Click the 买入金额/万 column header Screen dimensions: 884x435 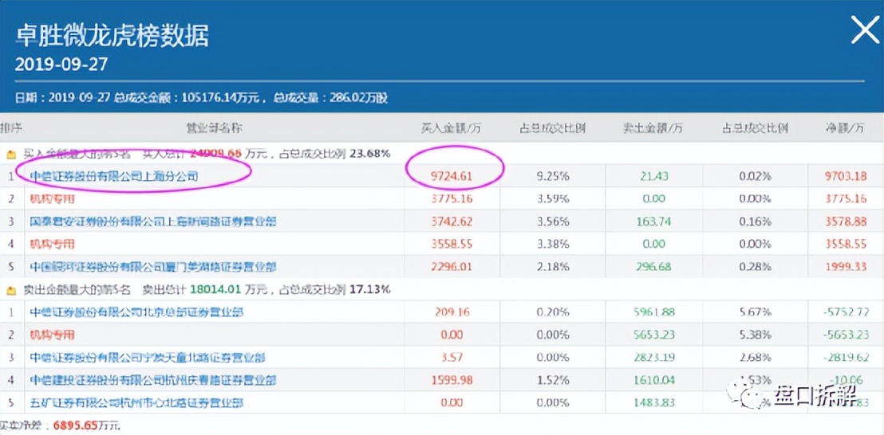click(452, 127)
